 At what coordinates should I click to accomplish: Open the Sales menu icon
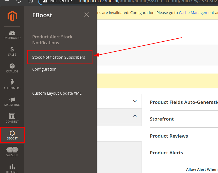pyautogui.click(x=12, y=51)
